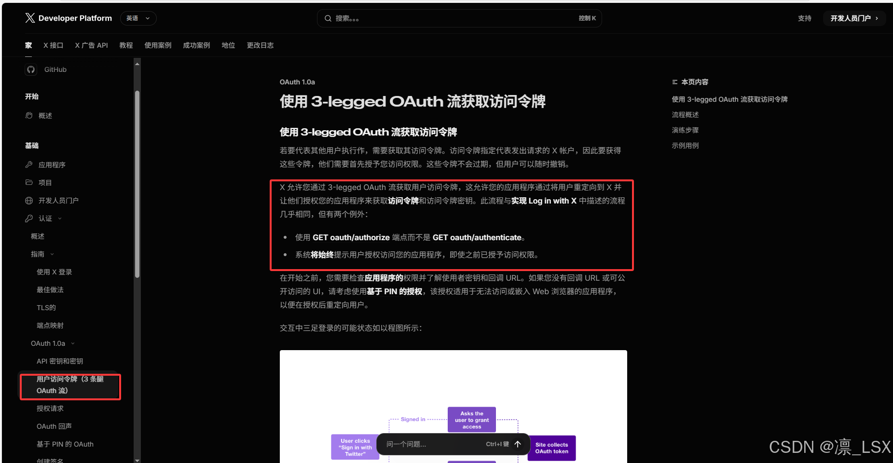The width and height of the screenshot is (893, 463).
Task: Follow the 应用程序的 permissions link
Action: [384, 278]
